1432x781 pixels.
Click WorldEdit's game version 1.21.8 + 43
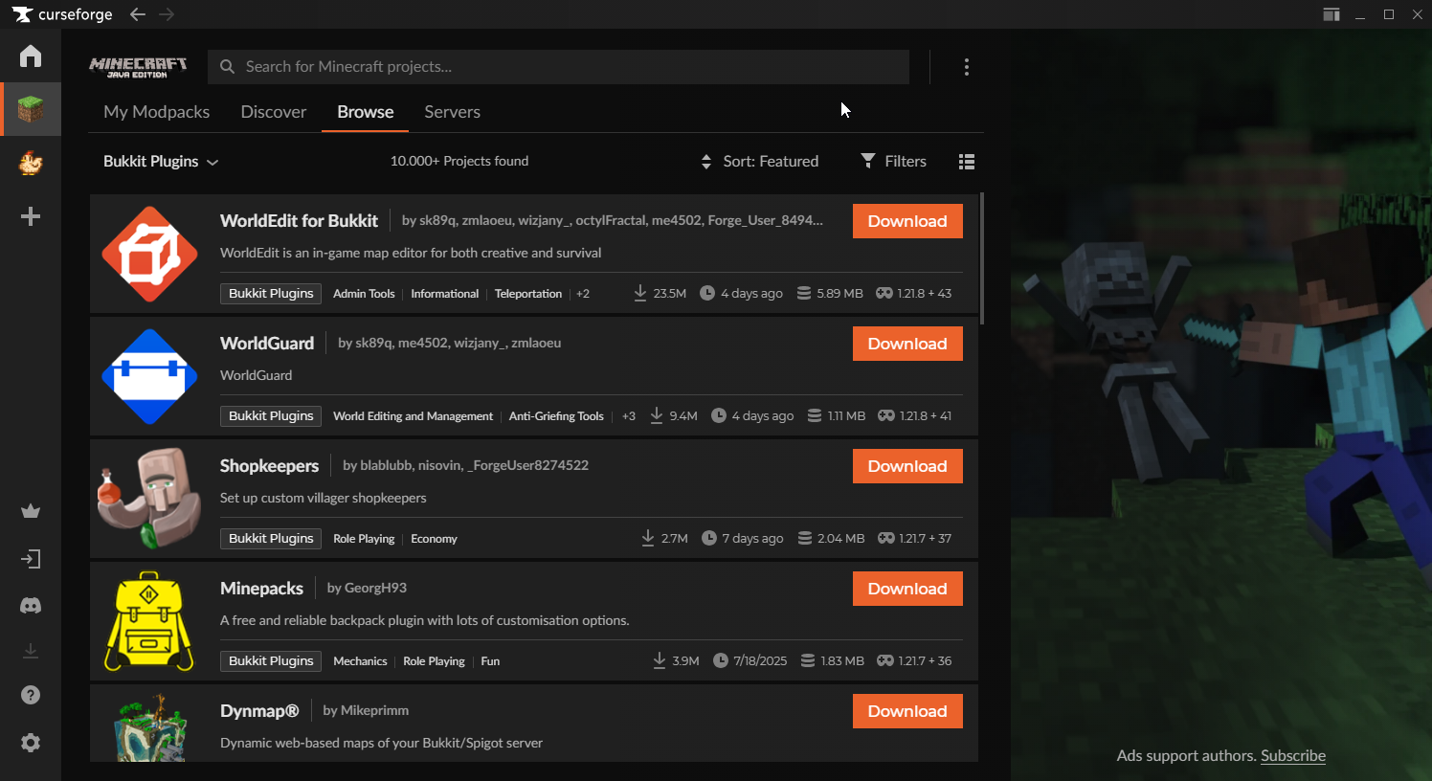[914, 294]
